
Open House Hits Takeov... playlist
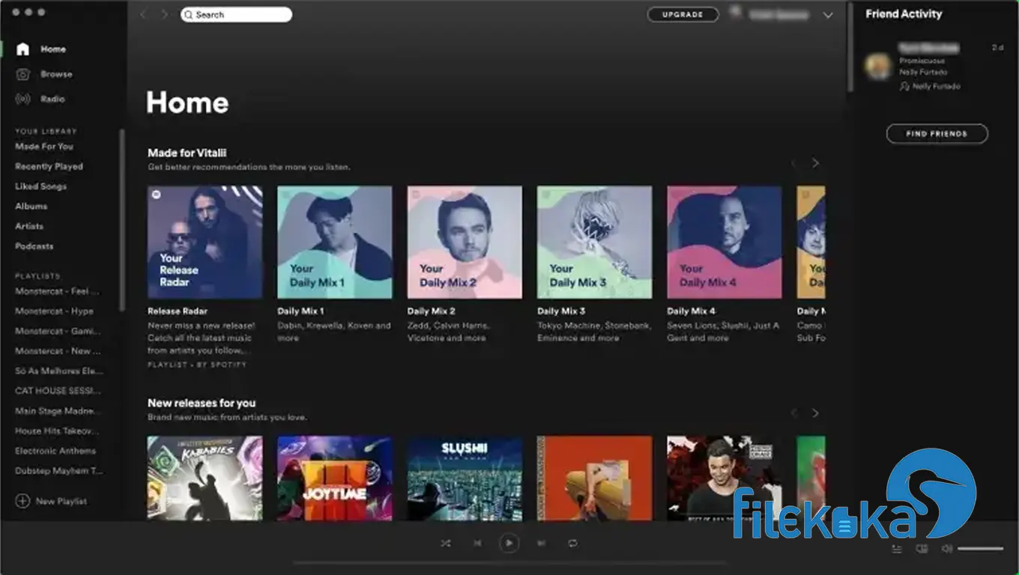coord(57,431)
